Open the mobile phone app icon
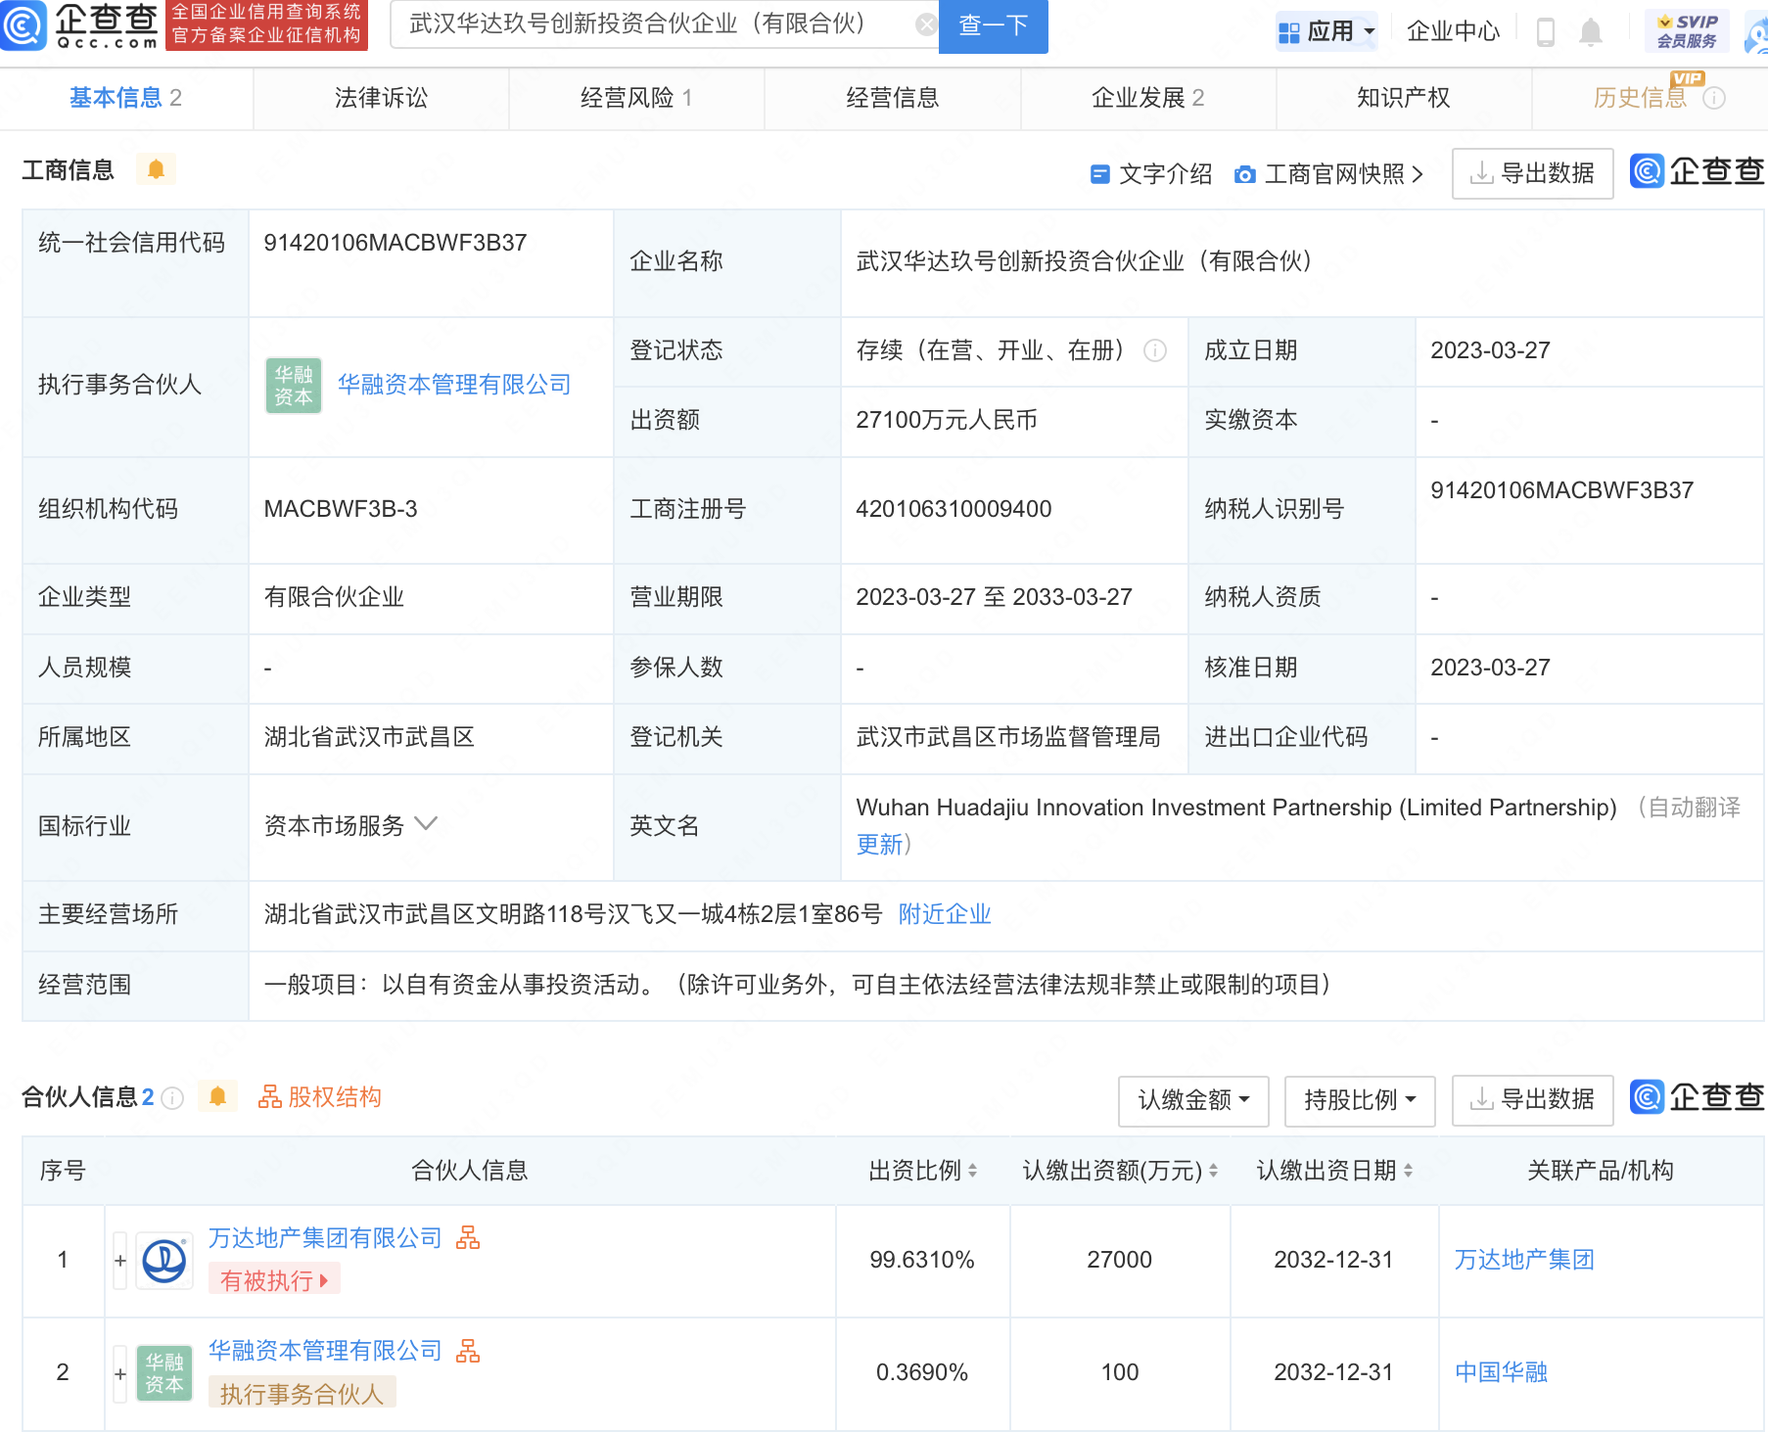The height and width of the screenshot is (1433, 1768). coord(1546,32)
